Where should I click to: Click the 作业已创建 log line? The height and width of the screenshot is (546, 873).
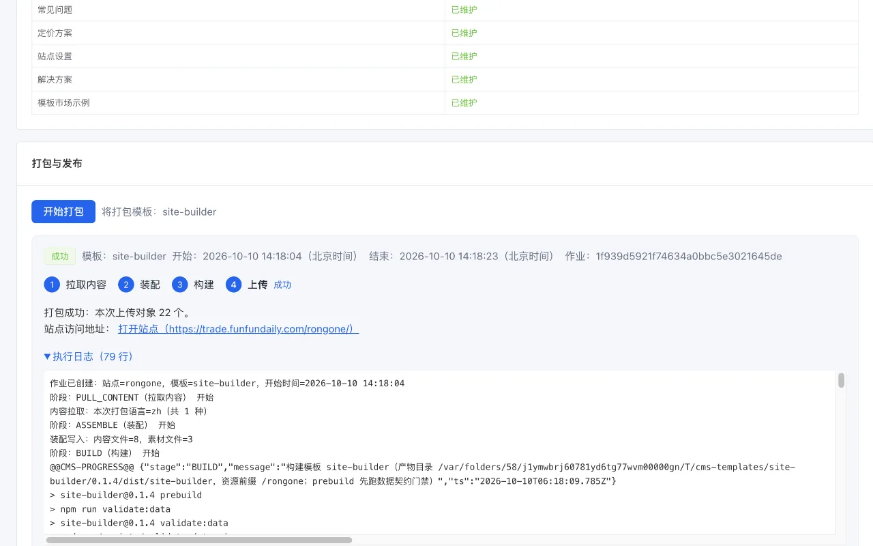(227, 384)
